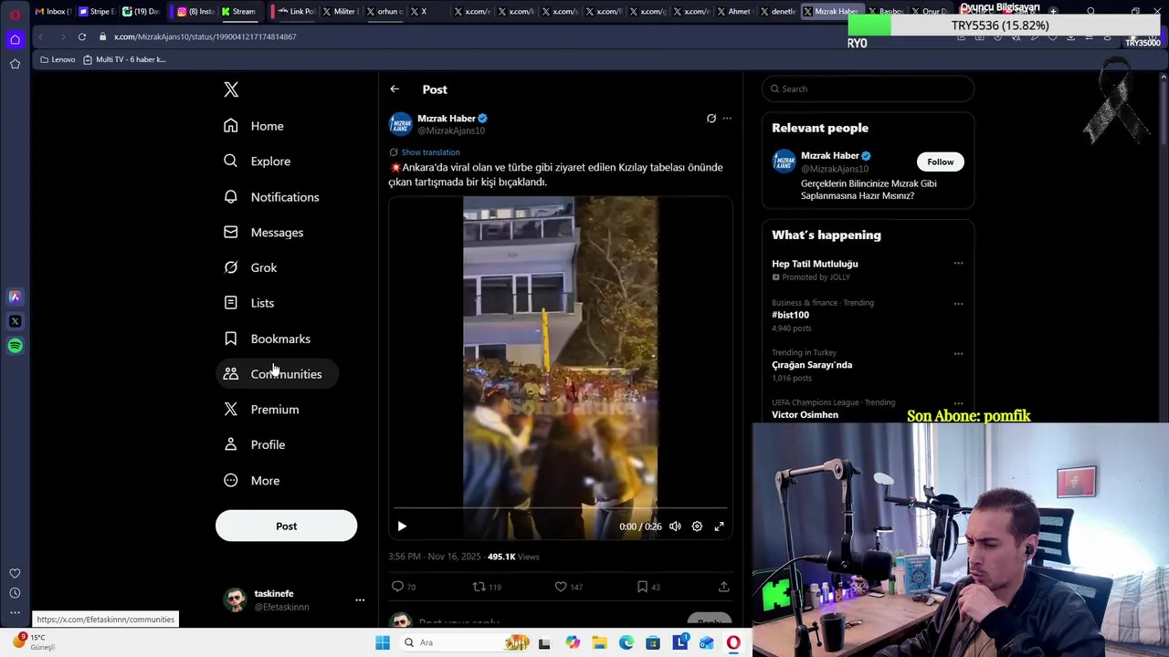Open the weather widget in the taskbar
The height and width of the screenshot is (657, 1169).
pyautogui.click(x=34, y=641)
